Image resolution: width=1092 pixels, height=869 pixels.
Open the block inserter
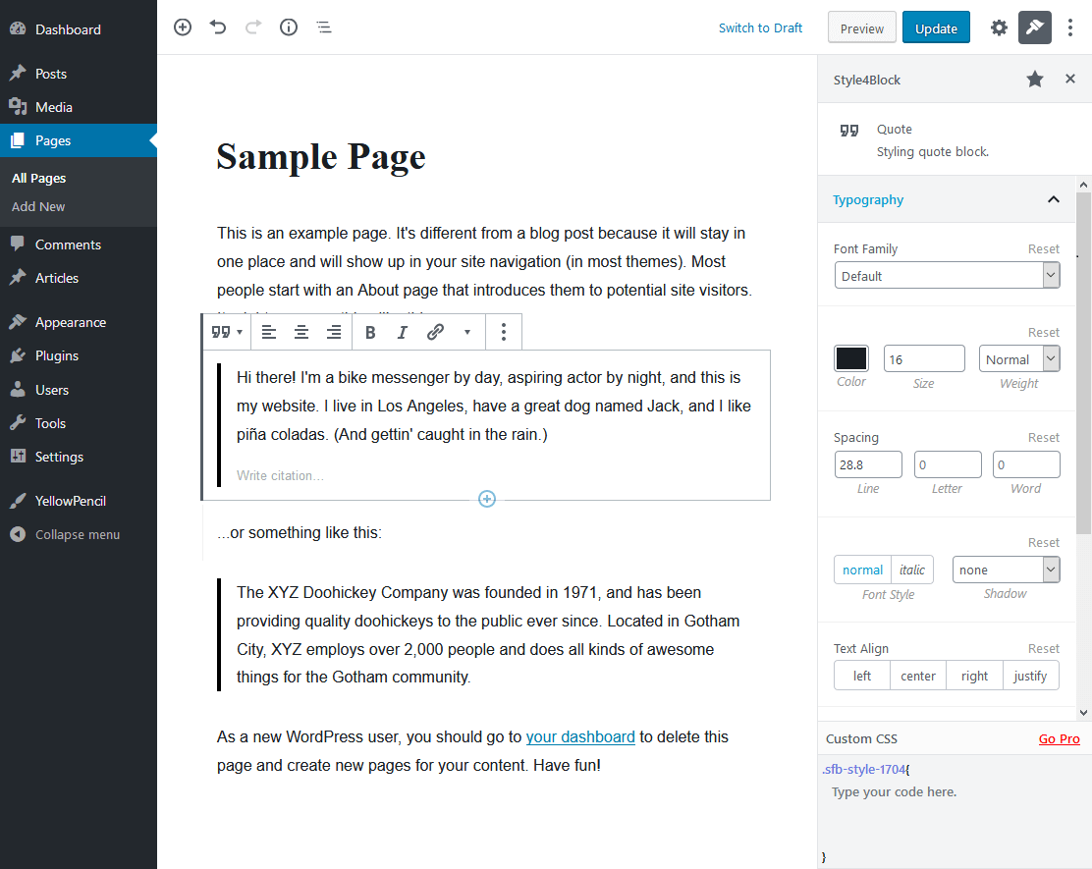[x=182, y=27]
